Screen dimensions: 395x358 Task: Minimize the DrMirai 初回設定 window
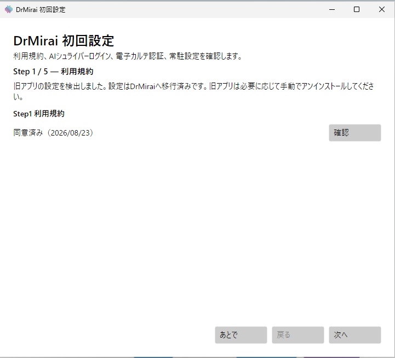pyautogui.click(x=332, y=9)
